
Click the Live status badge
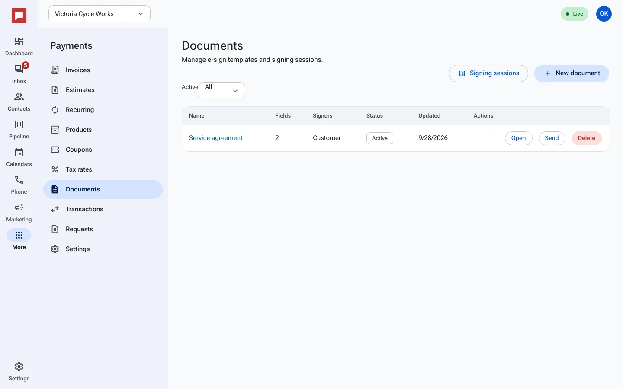[x=575, y=14]
